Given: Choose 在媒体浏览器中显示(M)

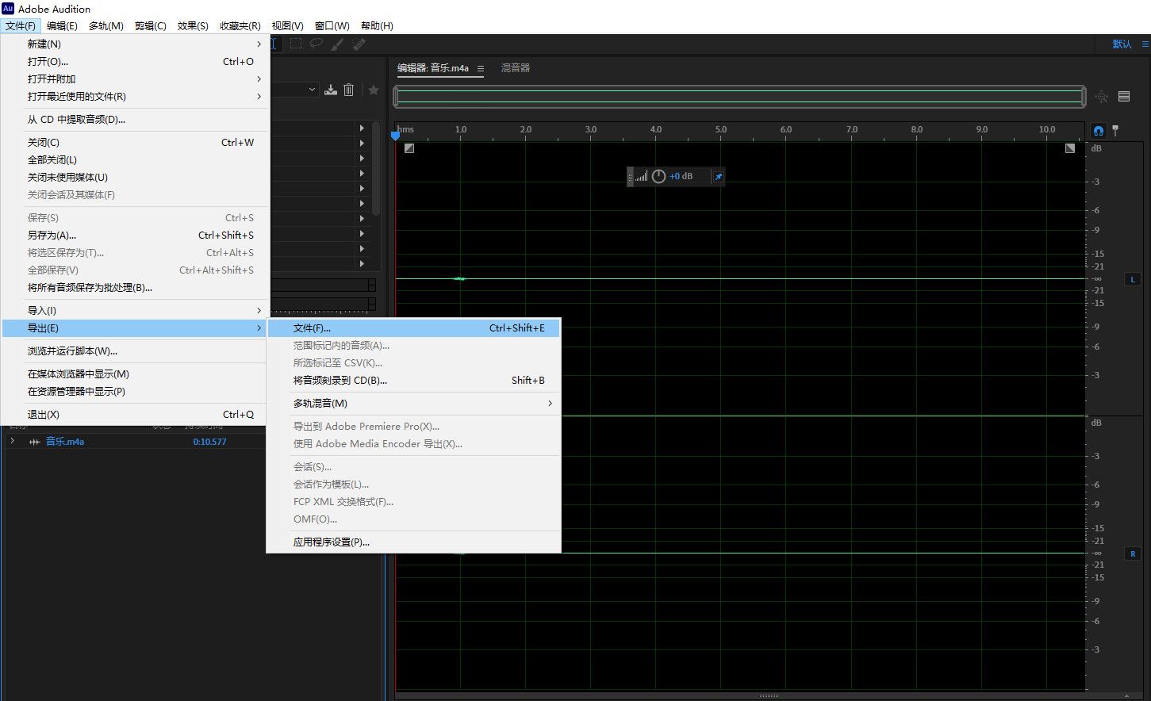Looking at the screenshot, I should (136, 373).
